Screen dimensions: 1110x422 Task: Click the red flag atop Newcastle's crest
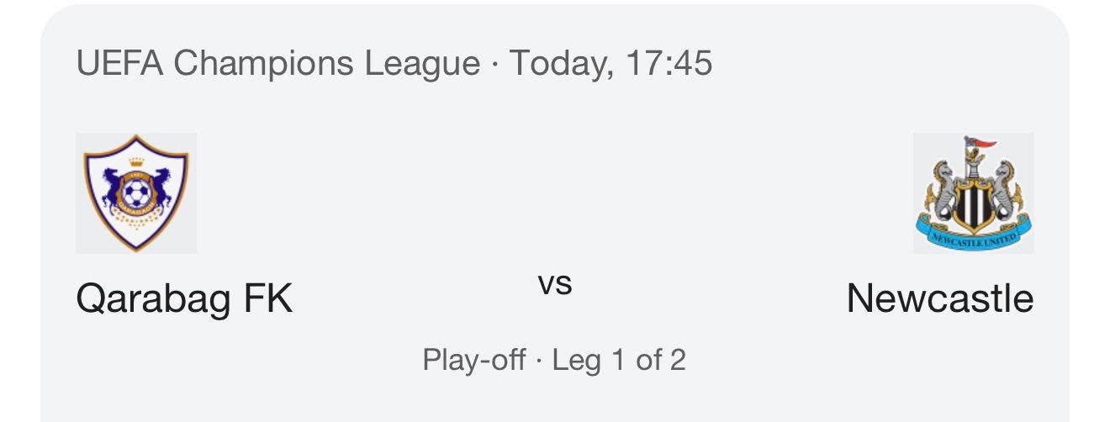coord(981,144)
